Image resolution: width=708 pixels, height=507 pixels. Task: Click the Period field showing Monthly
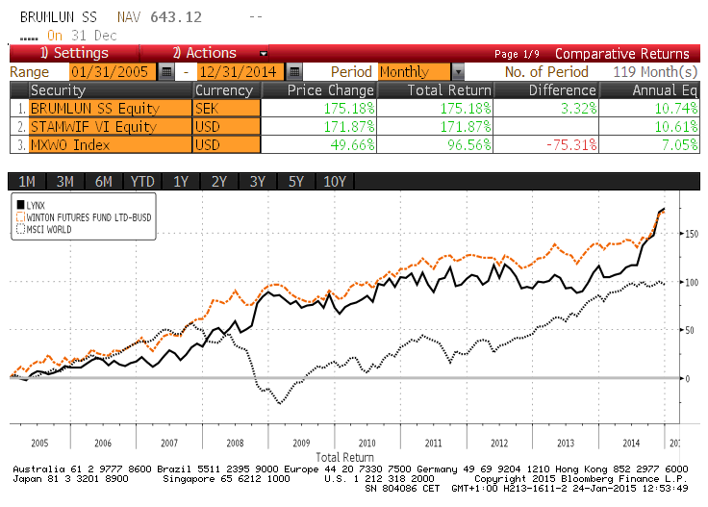pos(415,72)
